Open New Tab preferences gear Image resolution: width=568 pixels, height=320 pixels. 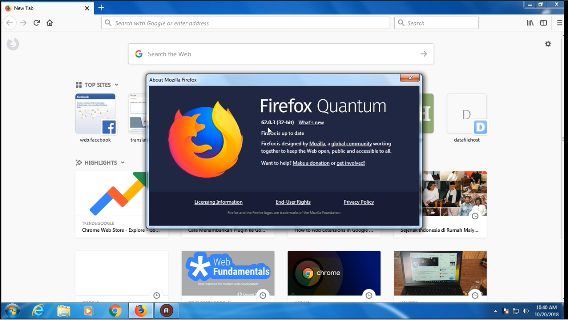coord(548,44)
